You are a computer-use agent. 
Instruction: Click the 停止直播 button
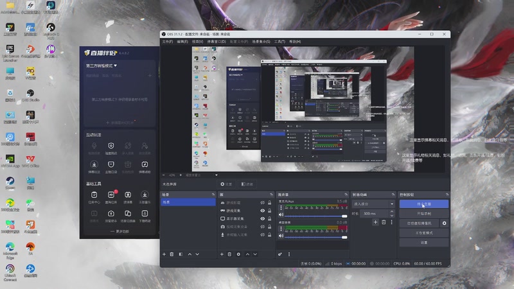424,204
